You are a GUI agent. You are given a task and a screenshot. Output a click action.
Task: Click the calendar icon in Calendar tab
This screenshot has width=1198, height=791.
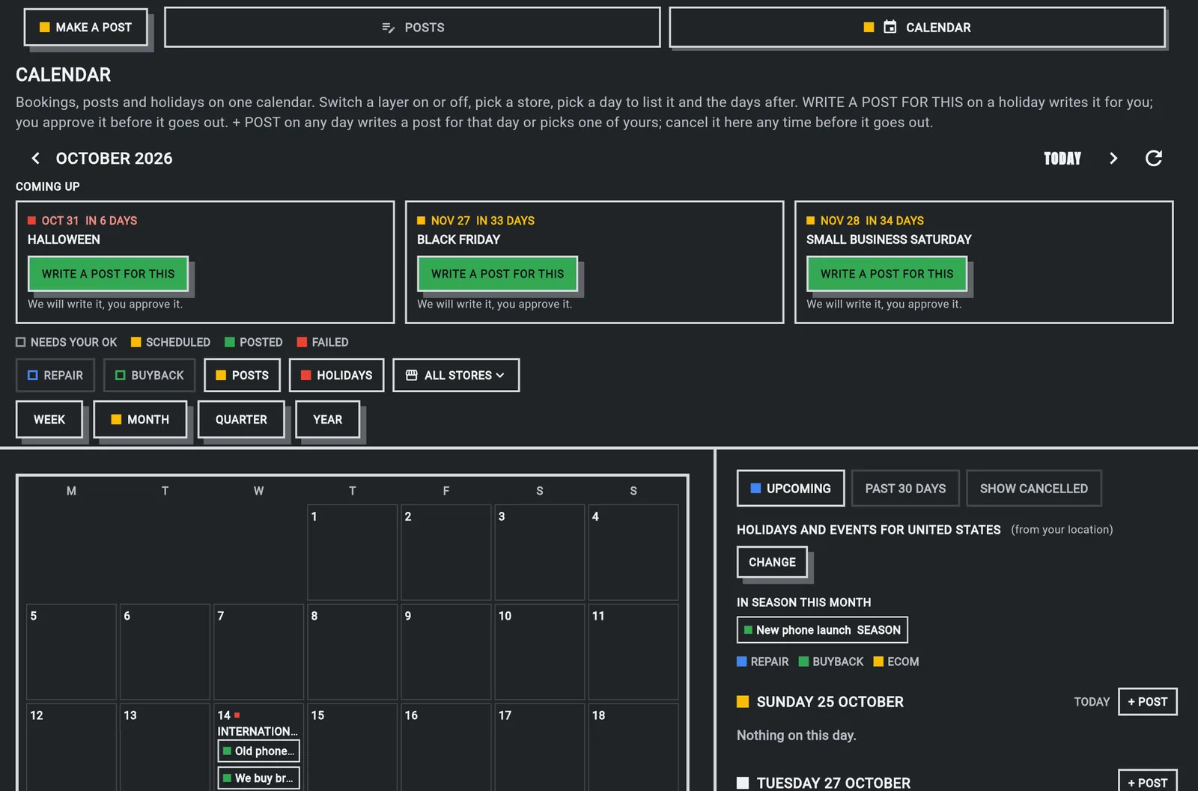pos(890,28)
